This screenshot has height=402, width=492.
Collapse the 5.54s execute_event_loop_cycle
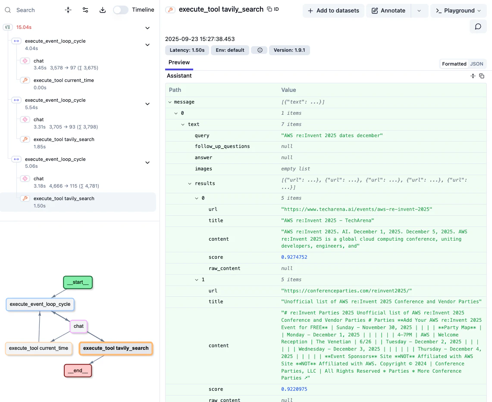click(x=147, y=104)
